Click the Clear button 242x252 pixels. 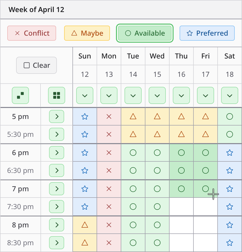36,65
